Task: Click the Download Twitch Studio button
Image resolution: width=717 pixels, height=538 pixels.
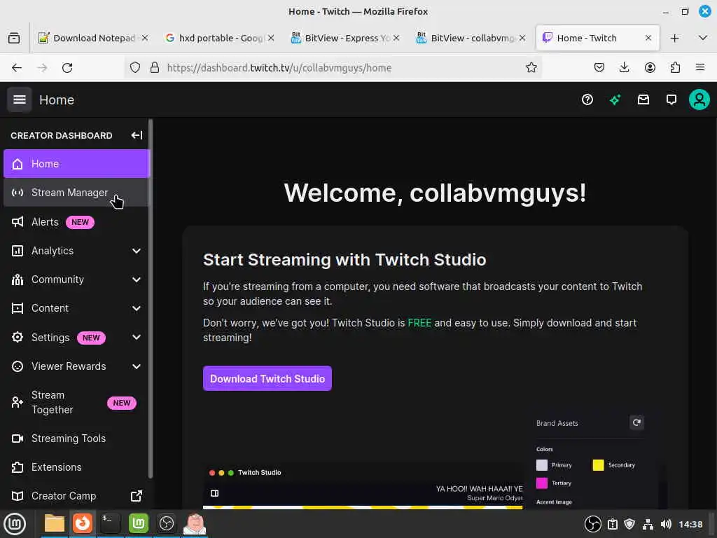Action: (x=267, y=379)
